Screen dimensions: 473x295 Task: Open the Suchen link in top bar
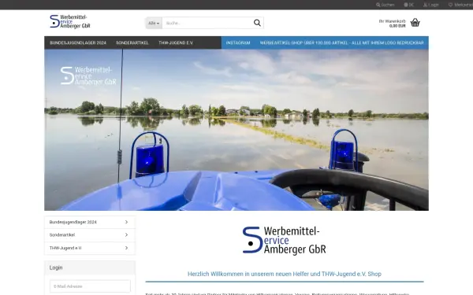pos(385,5)
